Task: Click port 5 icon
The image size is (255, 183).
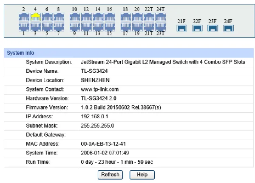Action: point(47,27)
